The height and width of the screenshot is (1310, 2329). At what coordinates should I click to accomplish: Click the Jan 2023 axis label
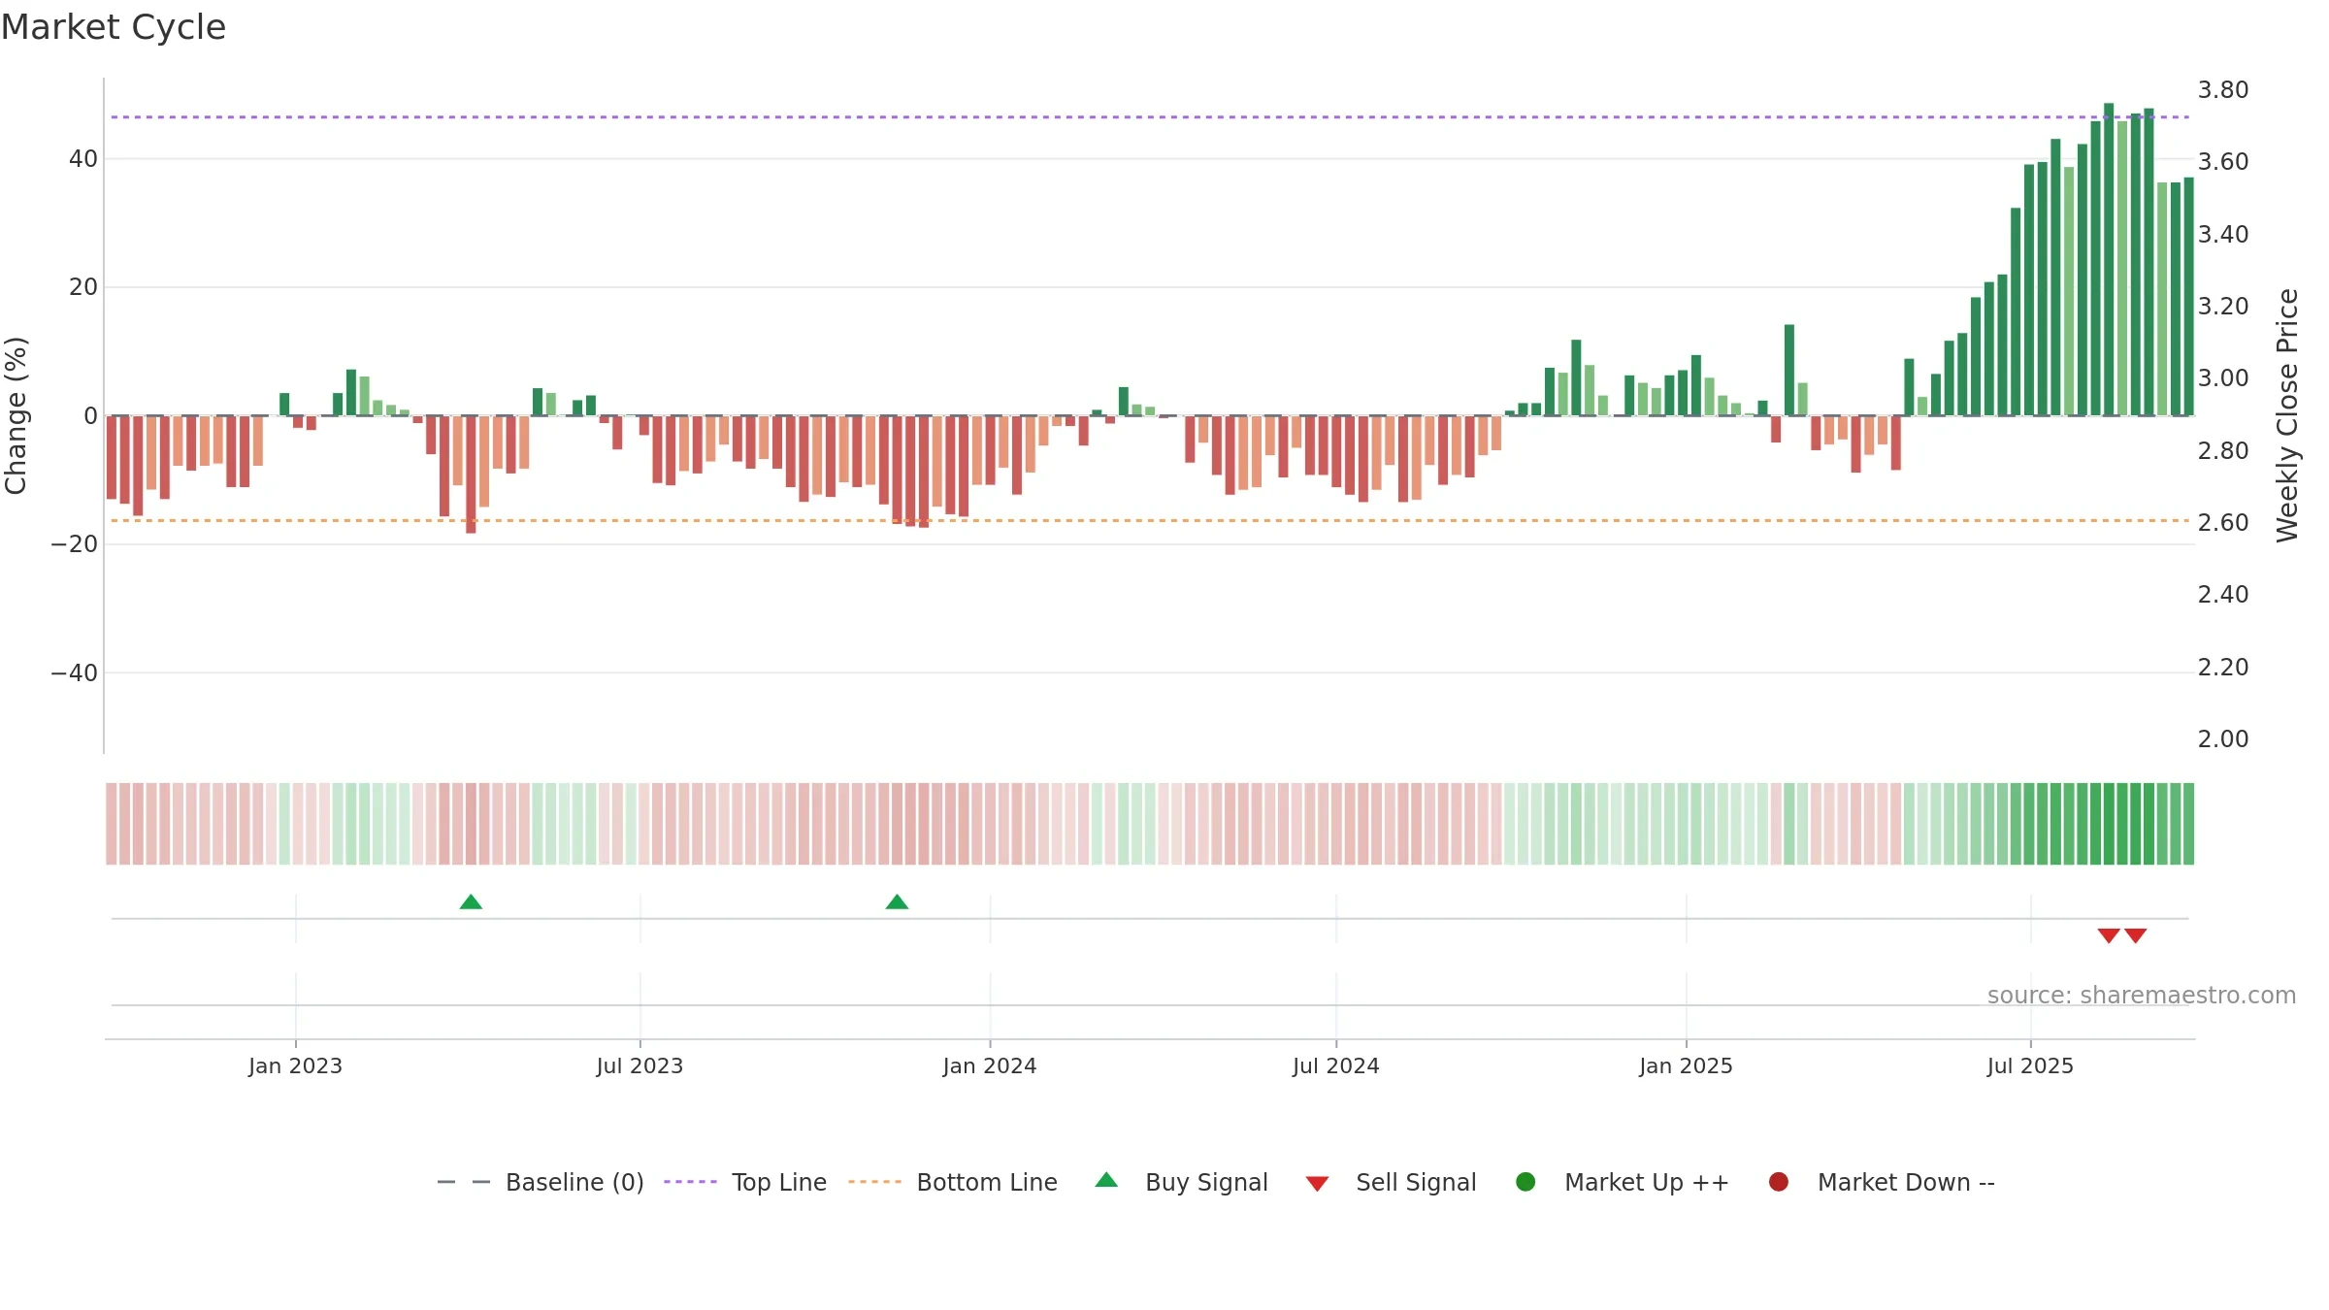pyautogui.click(x=295, y=1065)
